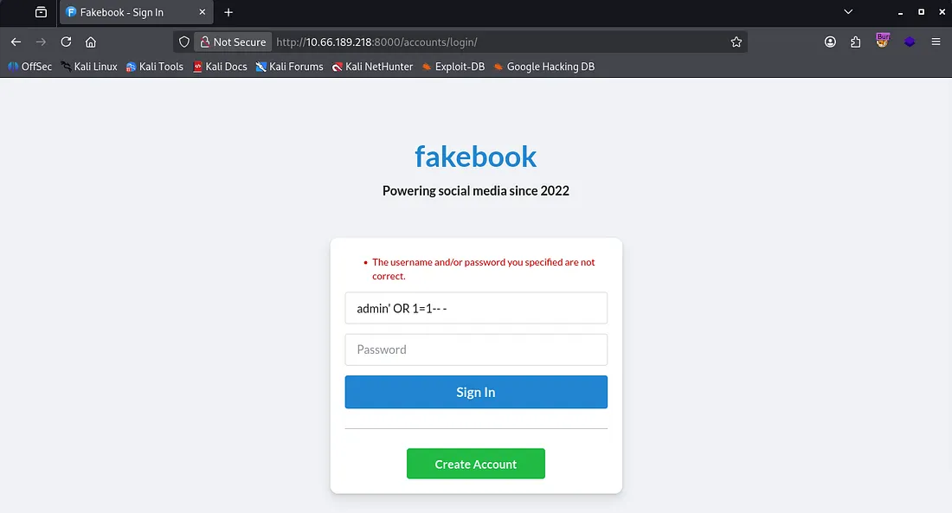Open the recent browsing view icon
The image size is (952, 513).
41,12
